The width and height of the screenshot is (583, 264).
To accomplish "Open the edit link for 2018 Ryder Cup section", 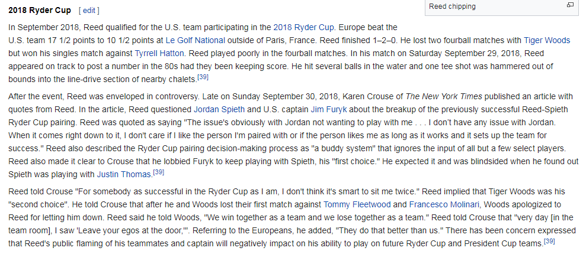I will coord(89,11).
